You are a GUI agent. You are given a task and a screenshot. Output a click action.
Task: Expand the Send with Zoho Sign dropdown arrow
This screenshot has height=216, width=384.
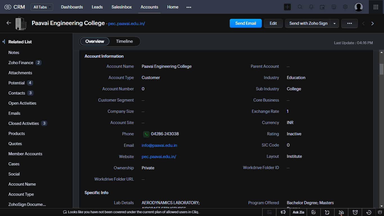335,23
